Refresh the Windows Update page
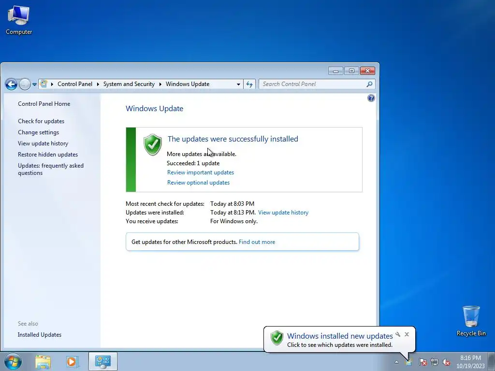This screenshot has width=495, height=371. coord(249,84)
